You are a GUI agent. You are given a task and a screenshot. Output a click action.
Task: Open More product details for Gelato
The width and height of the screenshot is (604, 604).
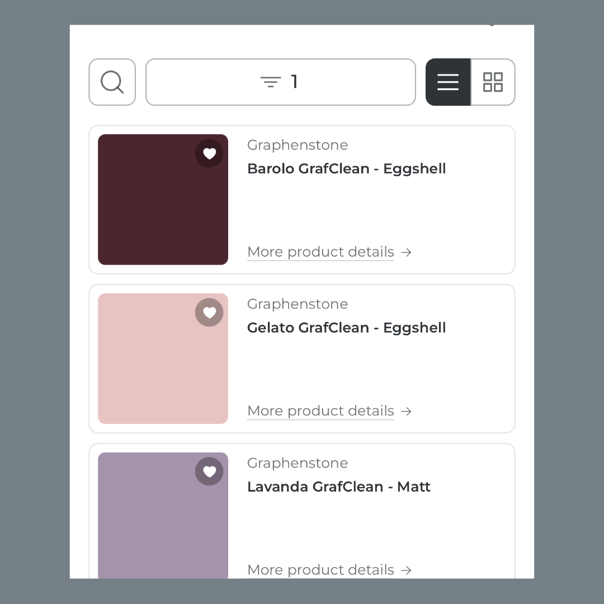(320, 411)
